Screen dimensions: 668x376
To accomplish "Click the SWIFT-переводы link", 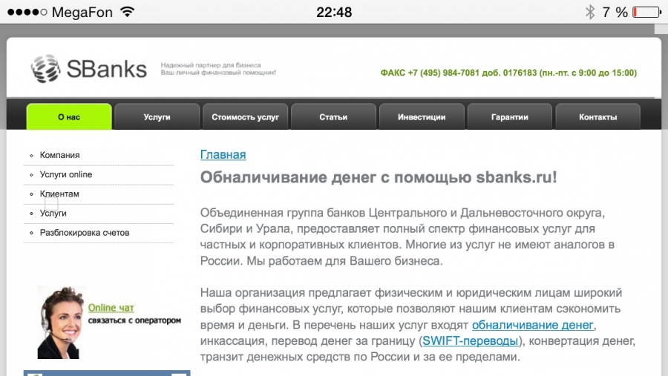I will click(x=471, y=340).
